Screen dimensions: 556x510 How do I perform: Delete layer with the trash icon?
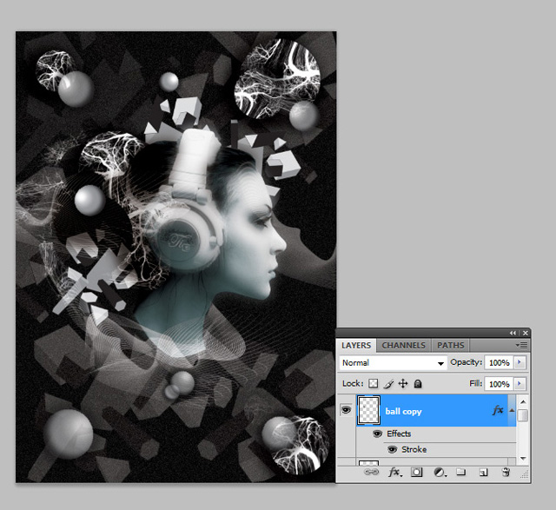tap(506, 473)
